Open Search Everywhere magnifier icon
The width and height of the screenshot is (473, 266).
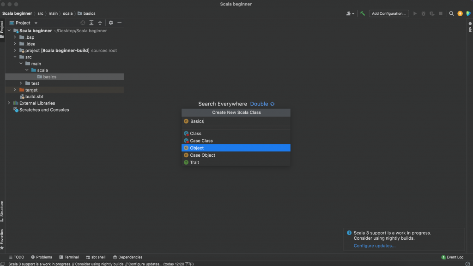coord(451,13)
